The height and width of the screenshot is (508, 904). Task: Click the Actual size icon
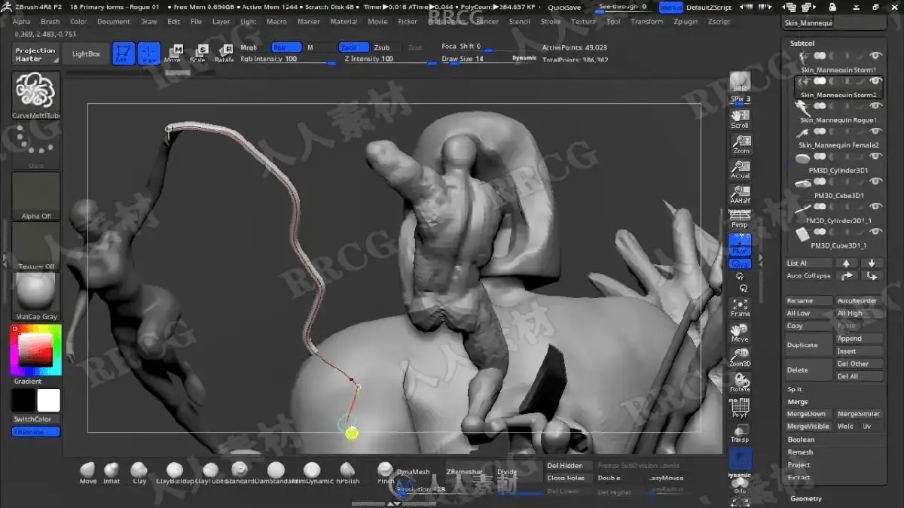741,170
